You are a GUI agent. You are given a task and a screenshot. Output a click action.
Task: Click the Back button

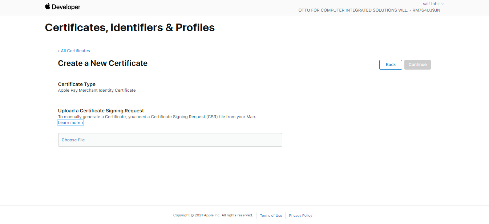391,65
